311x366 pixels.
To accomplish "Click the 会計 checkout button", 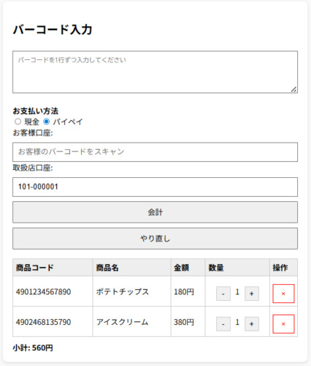I will (155, 212).
